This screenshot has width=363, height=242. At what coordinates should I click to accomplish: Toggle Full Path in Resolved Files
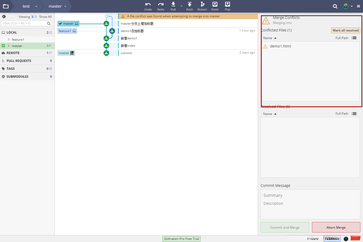342,114
